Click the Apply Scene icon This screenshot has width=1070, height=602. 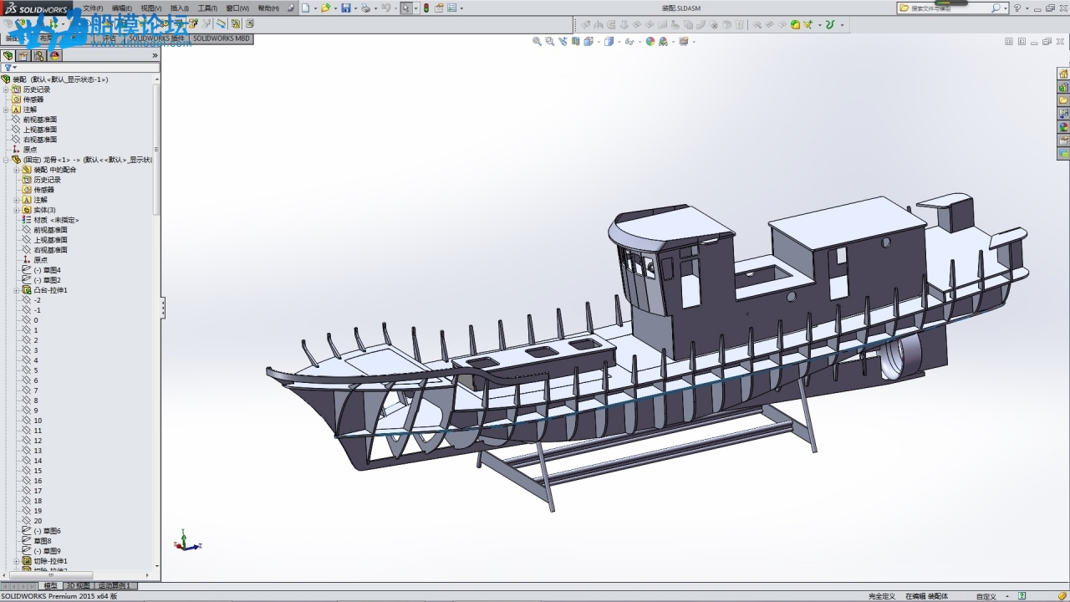point(663,41)
